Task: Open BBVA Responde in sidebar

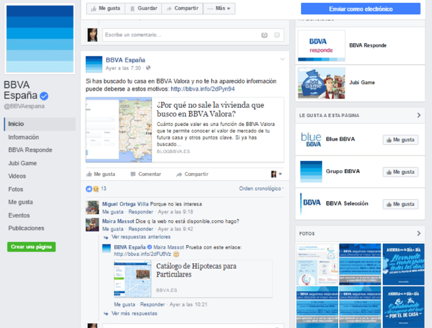Action: point(30,150)
